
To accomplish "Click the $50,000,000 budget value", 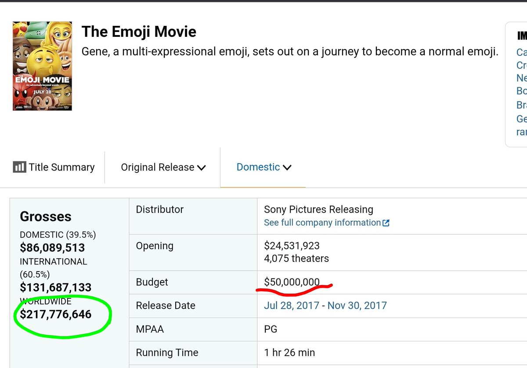I will coord(292,282).
